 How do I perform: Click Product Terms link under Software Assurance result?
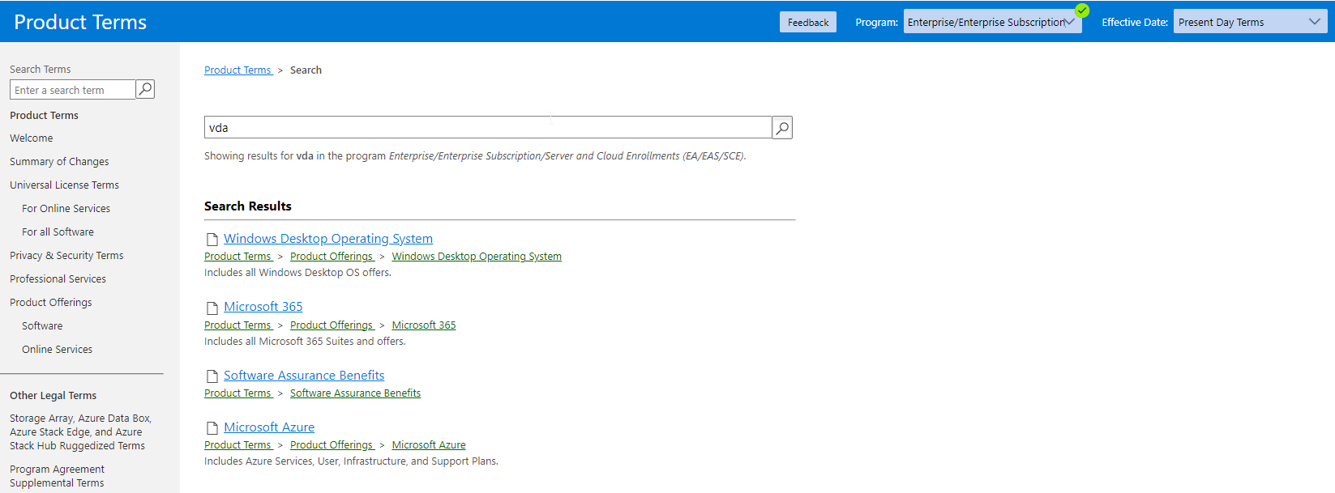(x=237, y=393)
